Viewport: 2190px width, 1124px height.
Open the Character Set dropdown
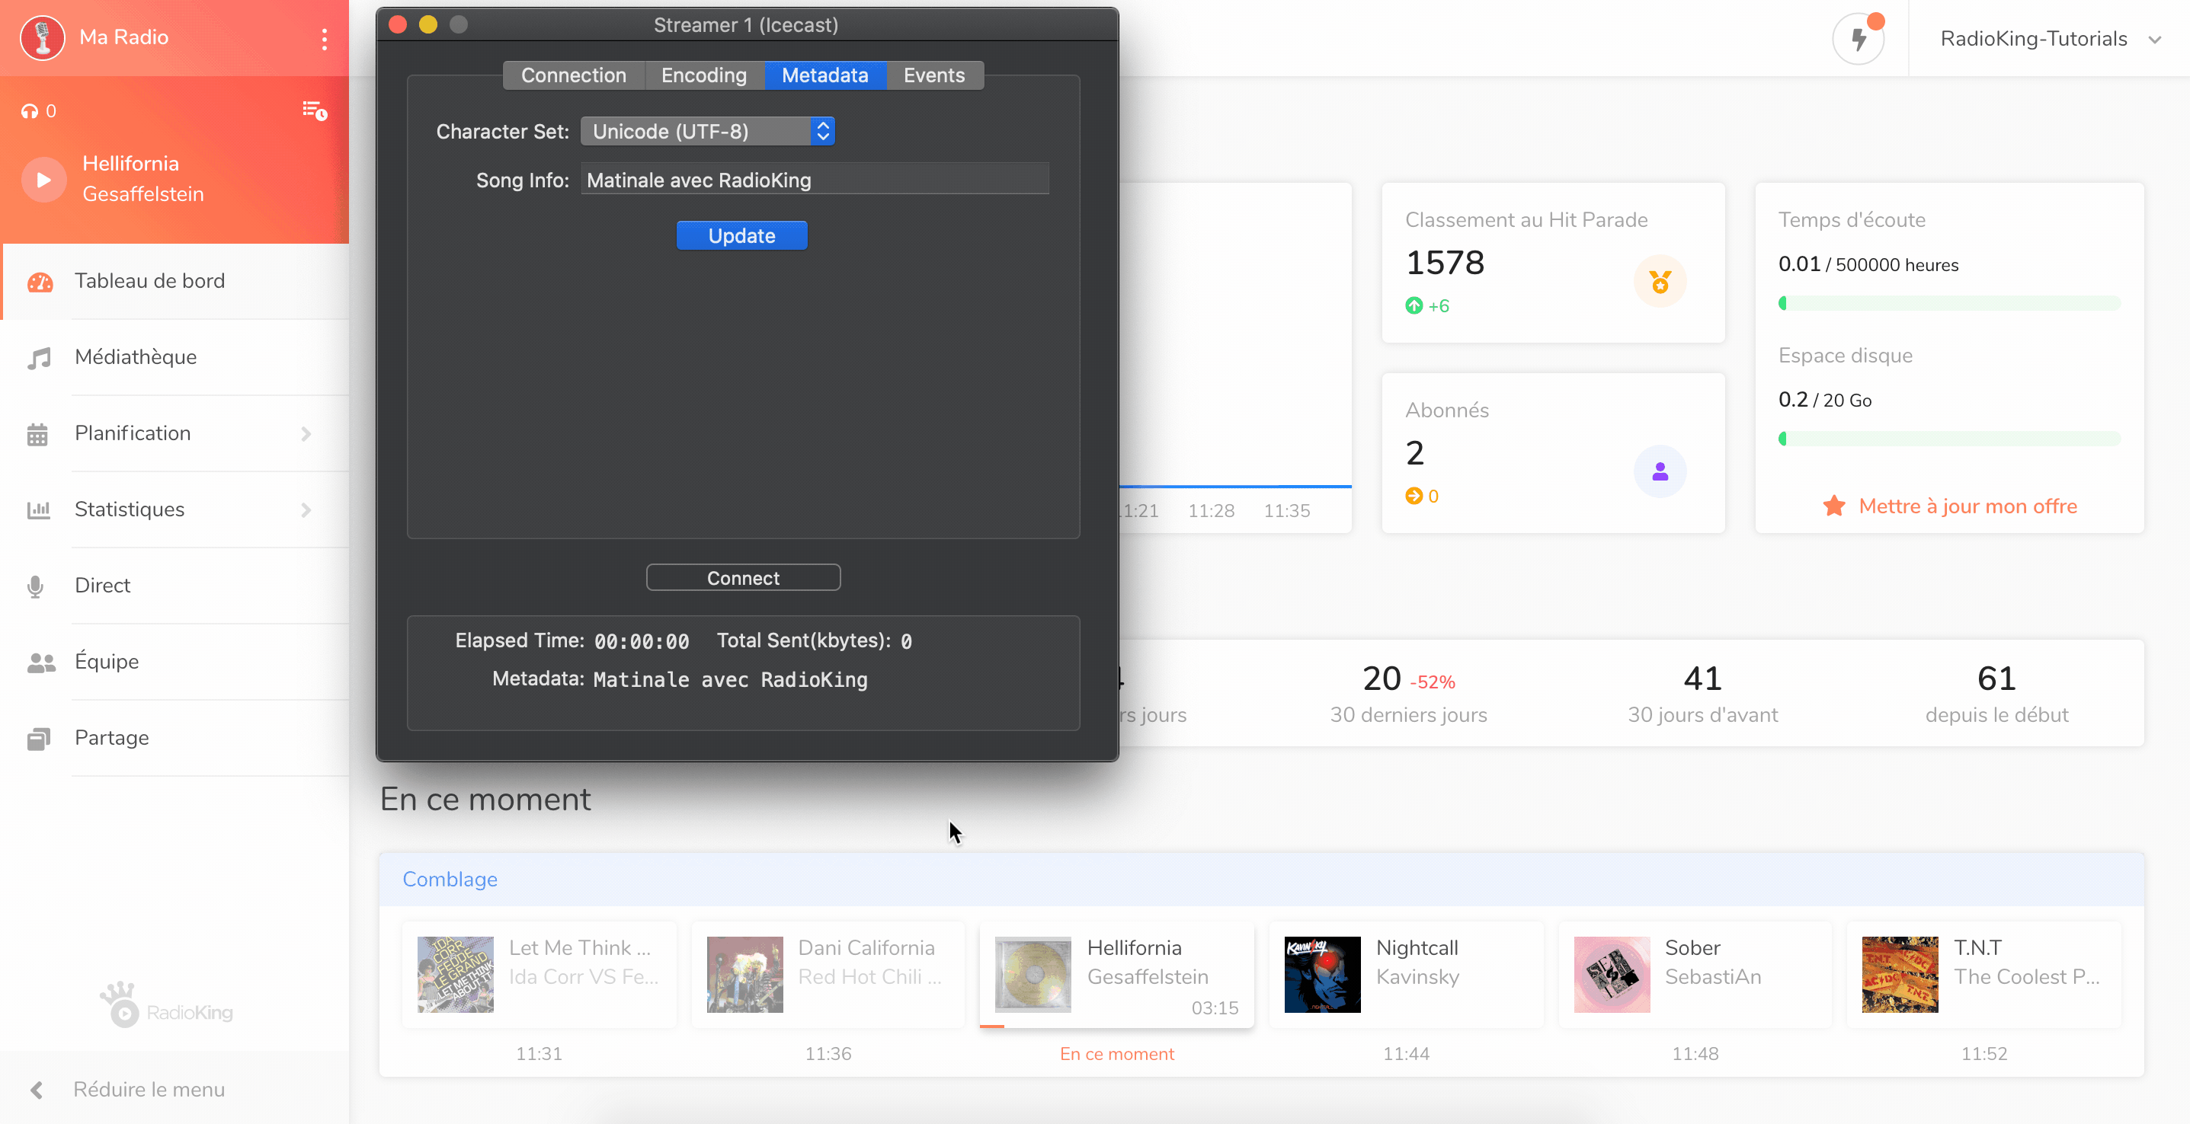pyautogui.click(x=707, y=132)
